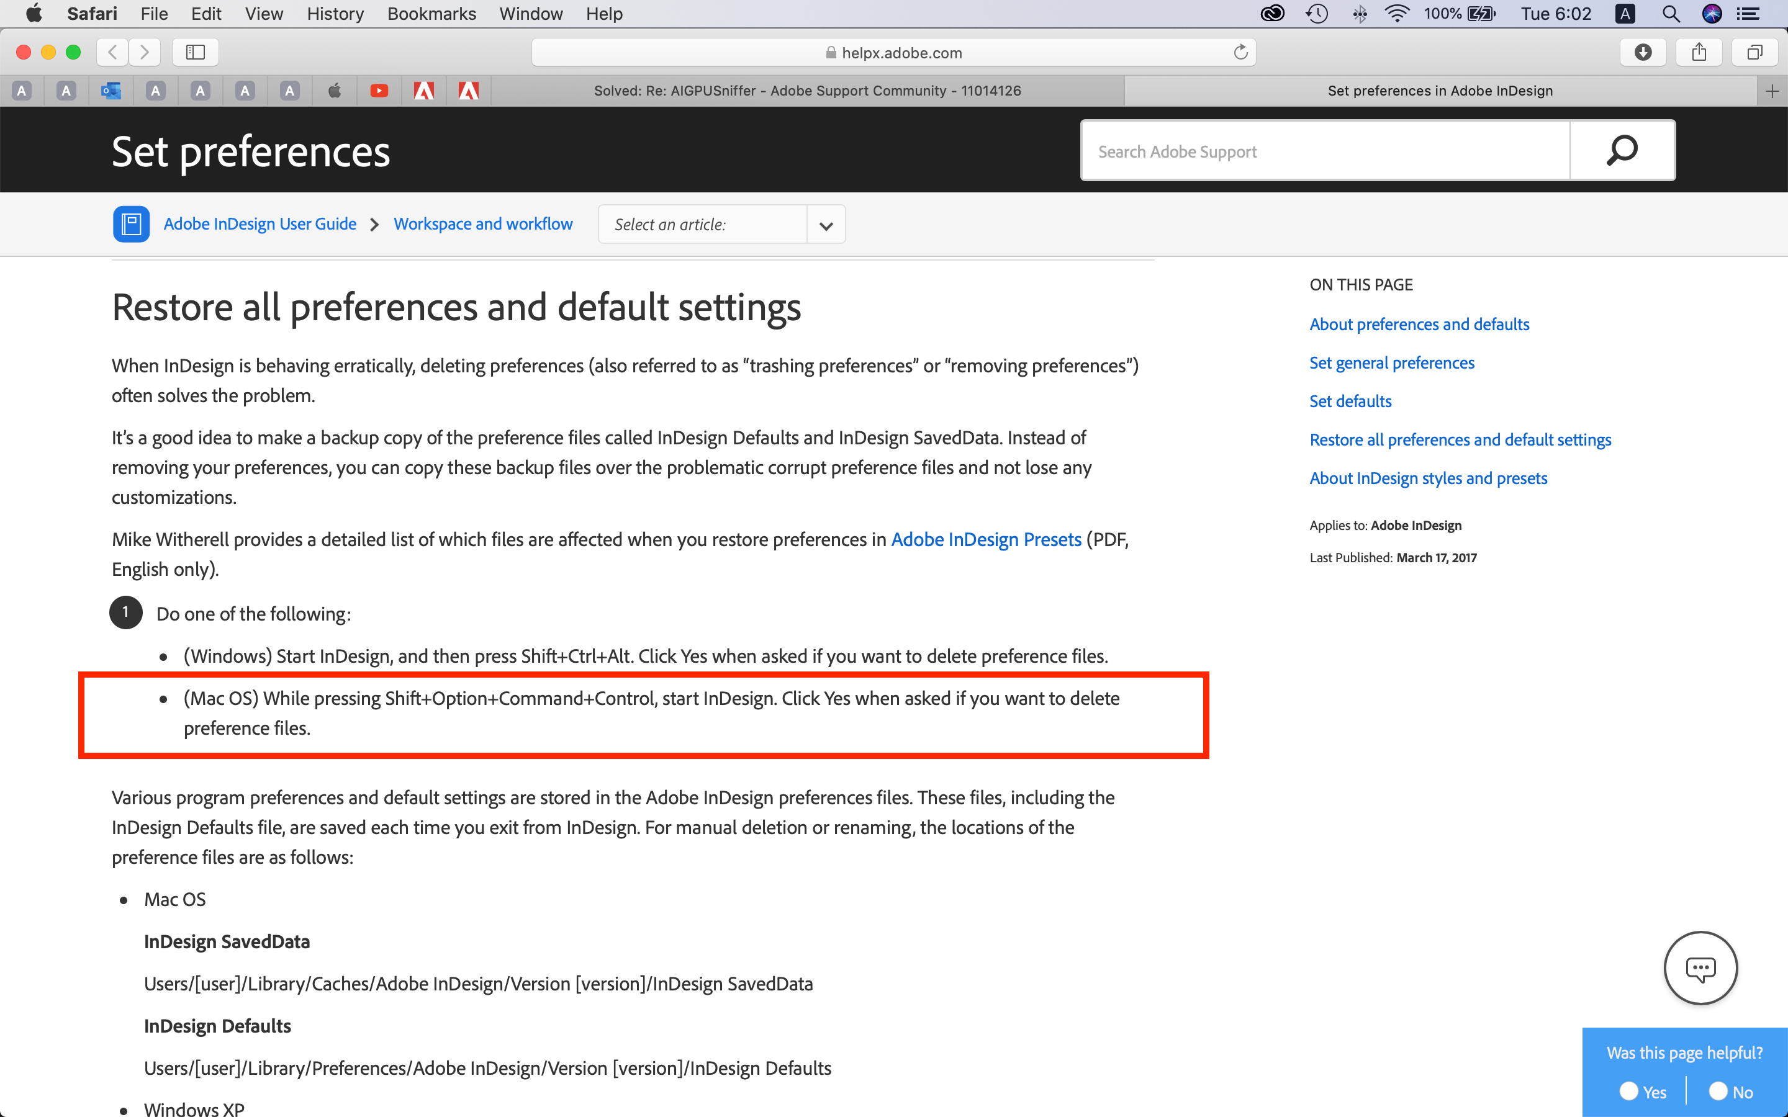The height and width of the screenshot is (1117, 1788).
Task: Switch to the Adobe Support Community tab
Action: pyautogui.click(x=808, y=90)
